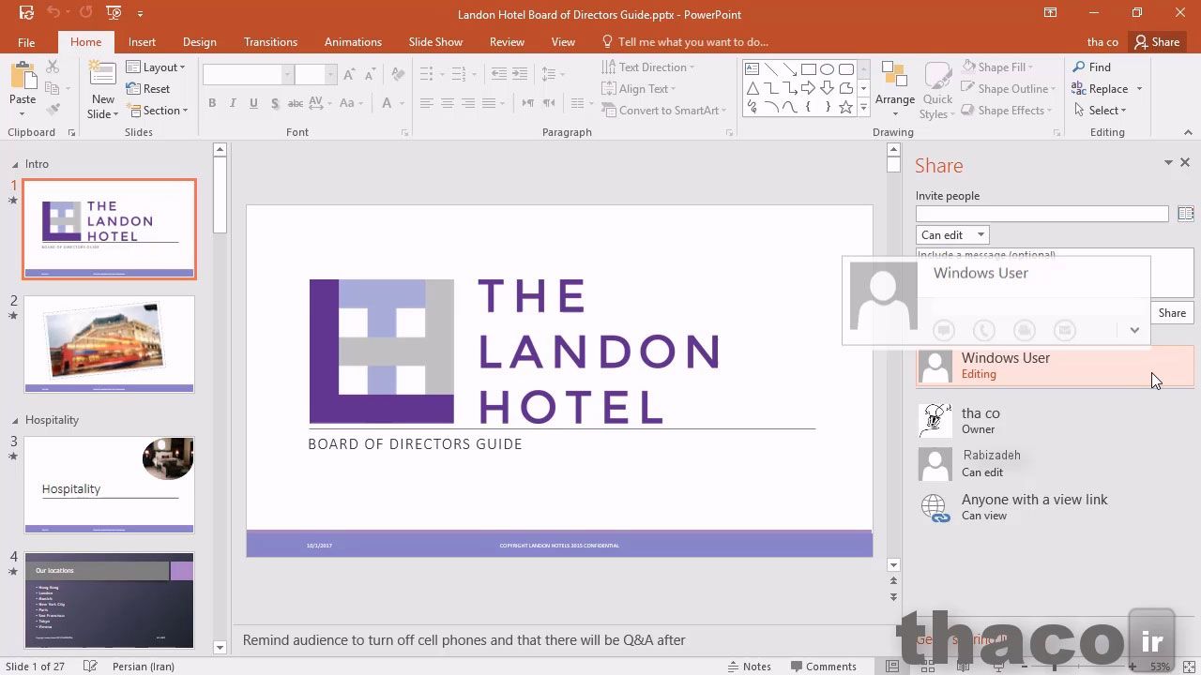Open the Comments pane from the status bar
Image resolution: width=1201 pixels, height=675 pixels.
(822, 667)
